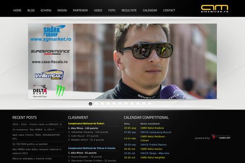
Task: View the REZULTATE page
Action: click(129, 11)
